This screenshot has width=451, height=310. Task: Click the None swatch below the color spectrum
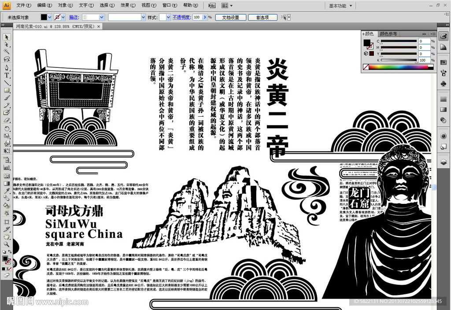366,66
